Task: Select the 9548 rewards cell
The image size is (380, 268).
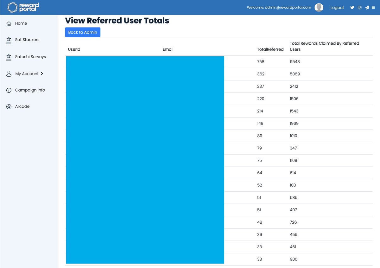Action: 295,62
